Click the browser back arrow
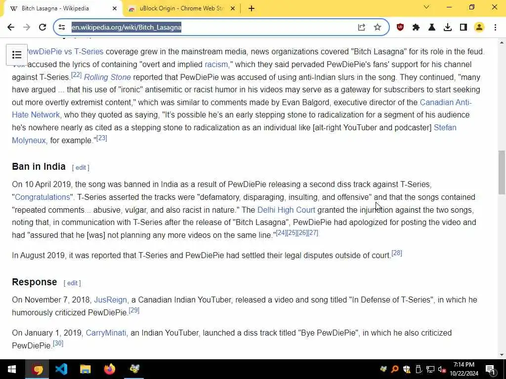Image resolution: width=506 pixels, height=379 pixels. tap(11, 28)
